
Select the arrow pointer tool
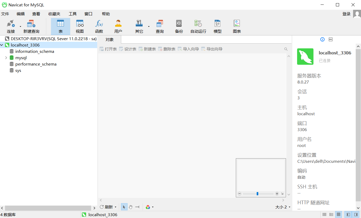pos(124,207)
